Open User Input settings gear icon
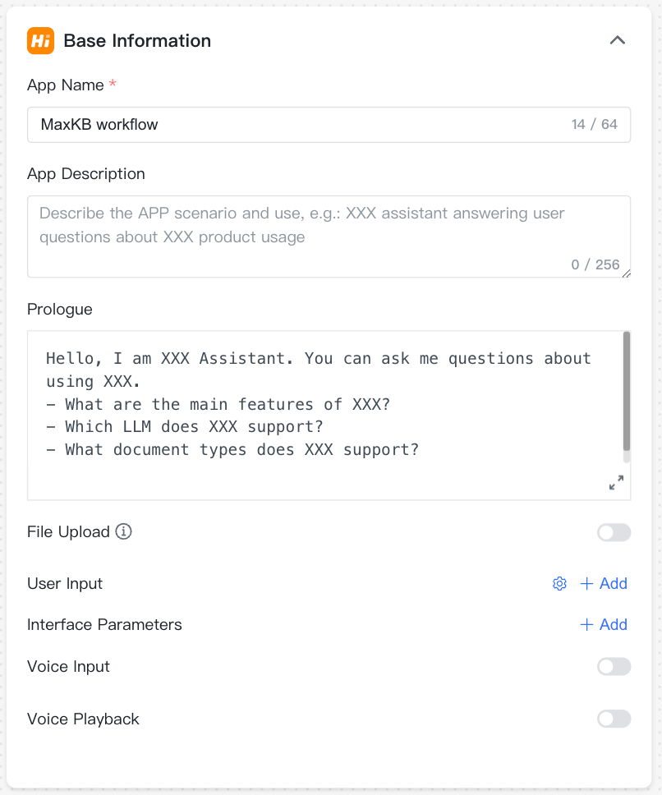This screenshot has width=662, height=795. pos(559,584)
